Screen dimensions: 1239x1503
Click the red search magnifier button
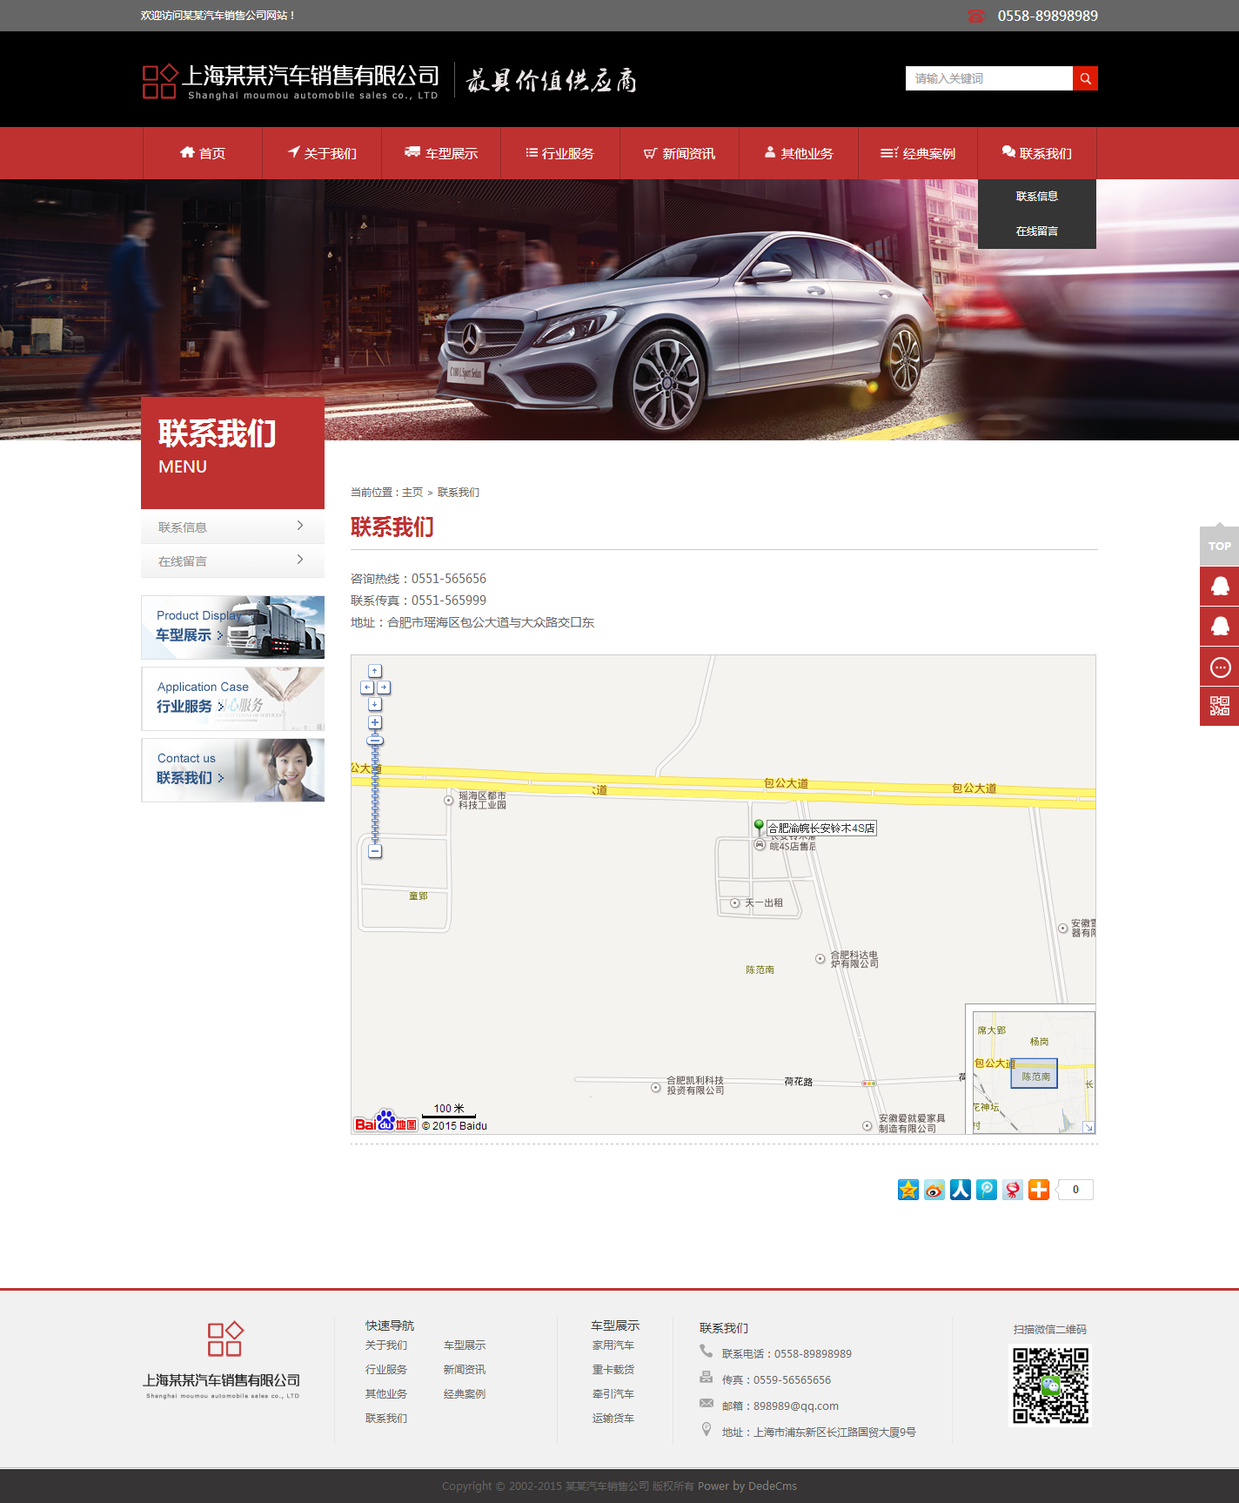pos(1085,78)
